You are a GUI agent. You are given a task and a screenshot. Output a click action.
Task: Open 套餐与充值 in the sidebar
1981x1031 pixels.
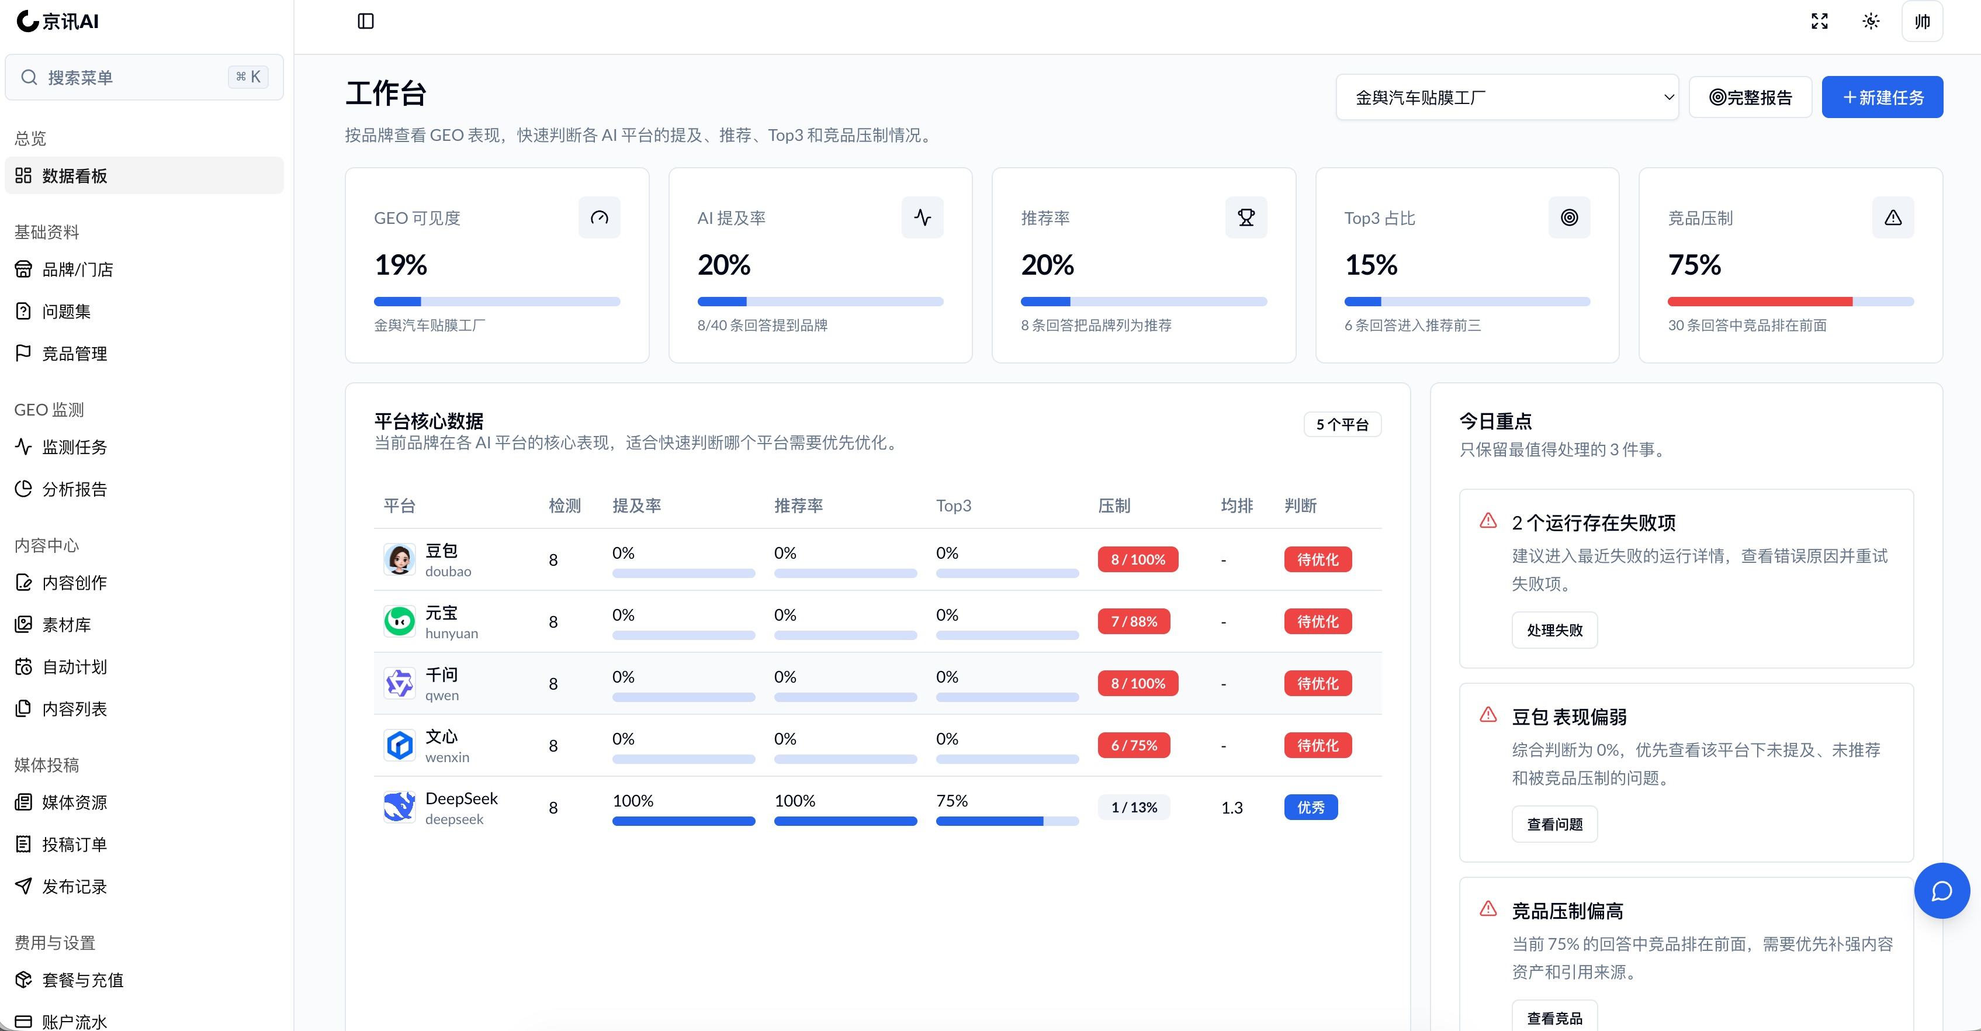144,980
